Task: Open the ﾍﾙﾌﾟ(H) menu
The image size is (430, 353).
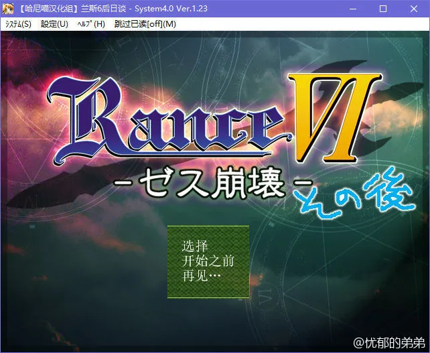Action: [91, 24]
